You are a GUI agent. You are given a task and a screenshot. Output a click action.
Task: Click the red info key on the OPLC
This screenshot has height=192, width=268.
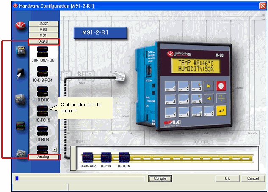pos(221,86)
